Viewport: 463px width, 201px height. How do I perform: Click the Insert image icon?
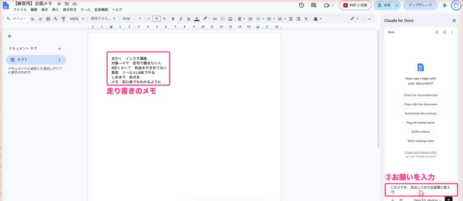coord(230,18)
